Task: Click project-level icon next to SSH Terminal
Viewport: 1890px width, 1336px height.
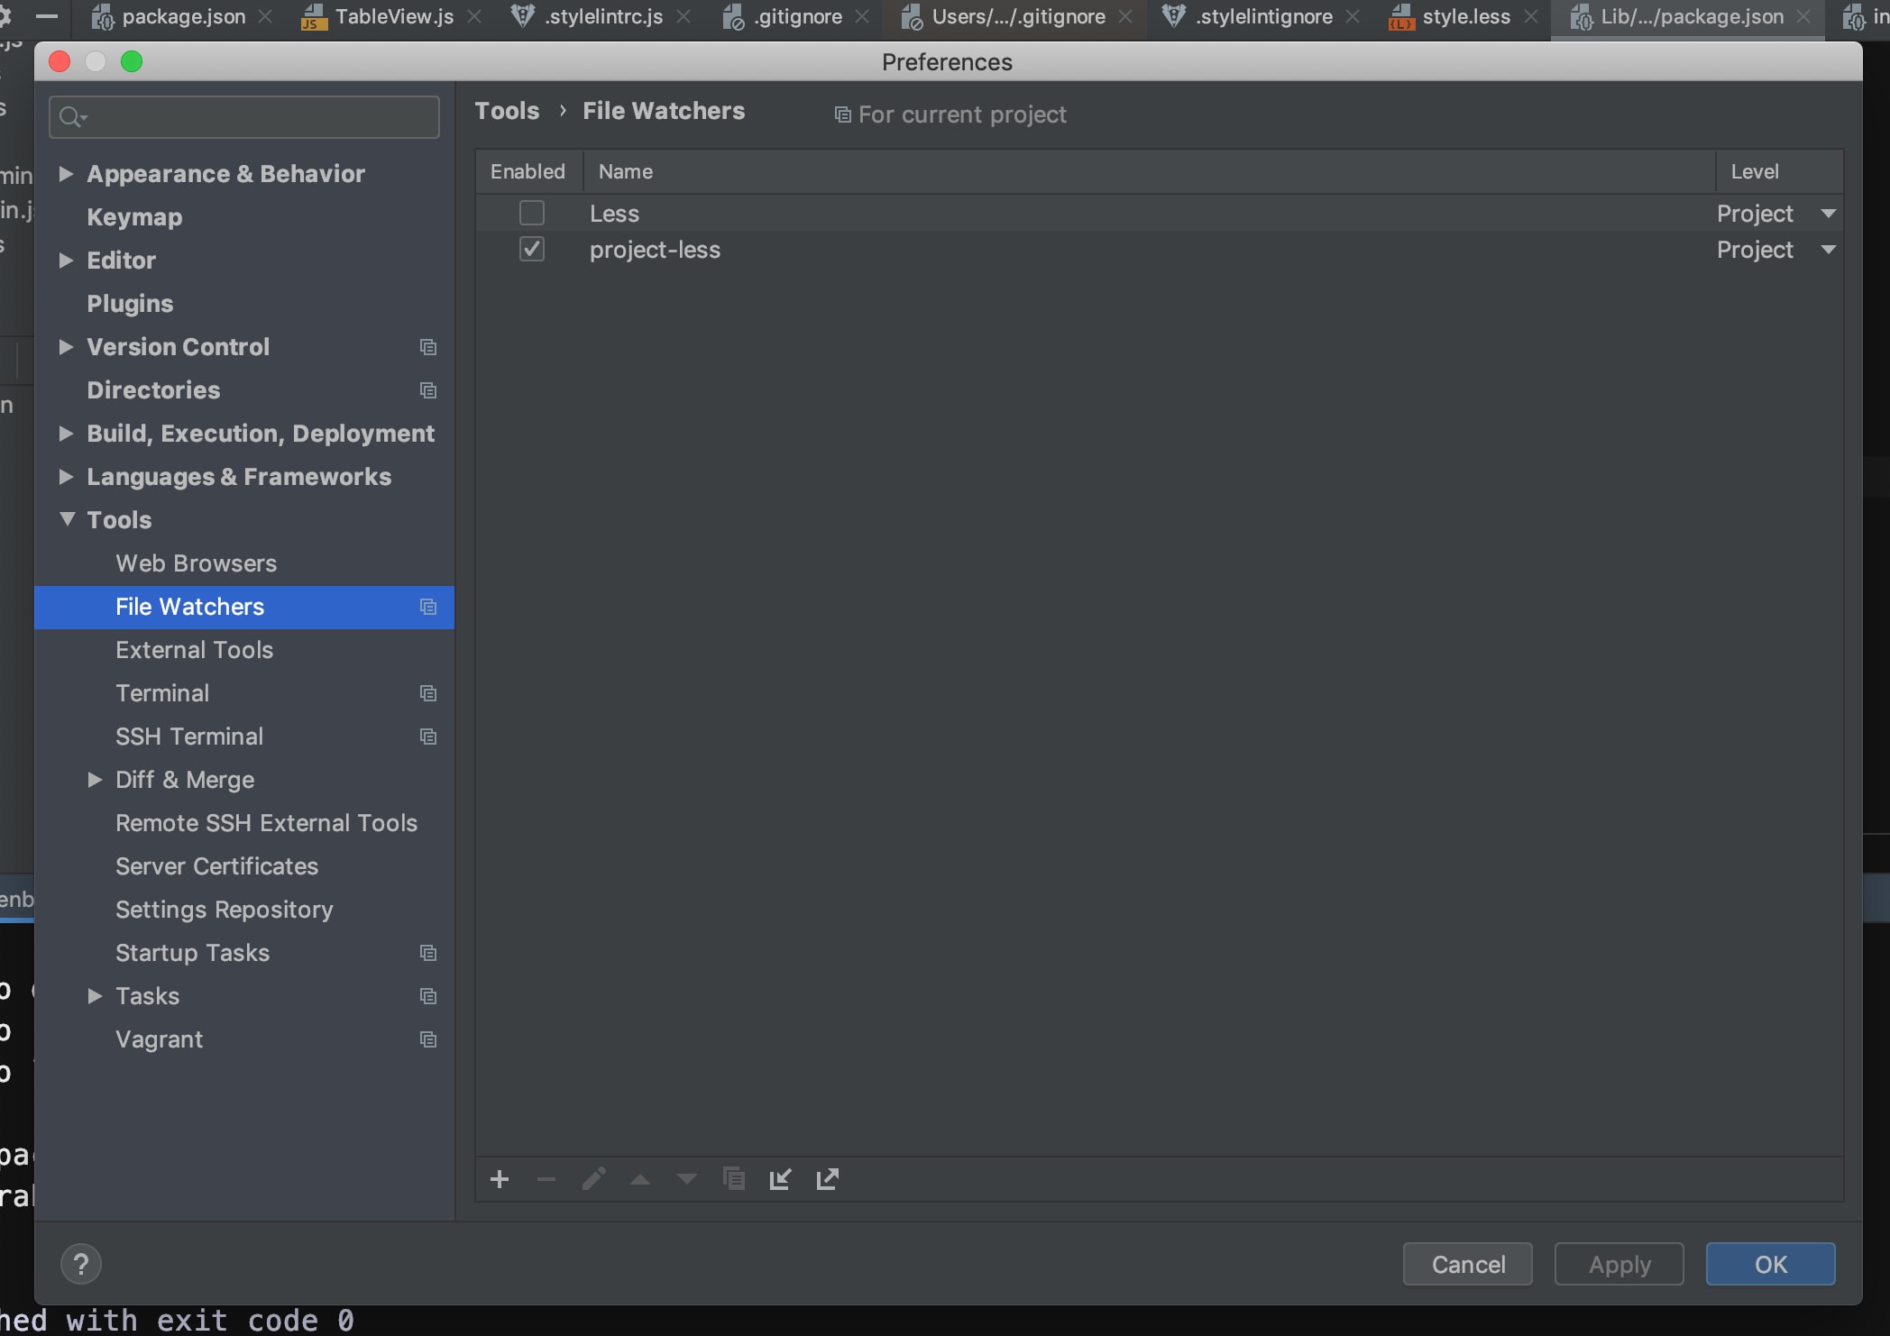Action: click(428, 737)
